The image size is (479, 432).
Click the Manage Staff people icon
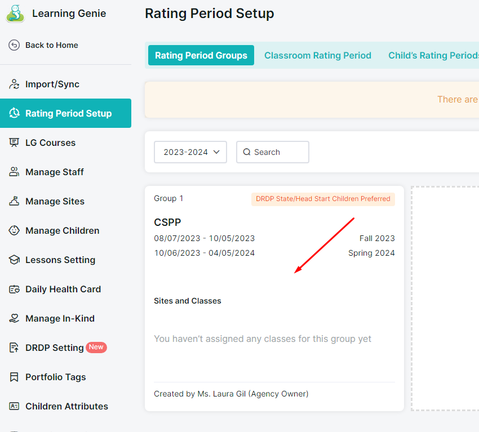(x=14, y=172)
